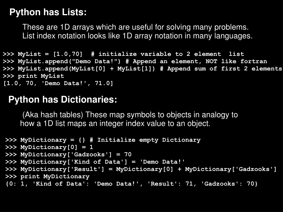Click the line '(Aka hash tables) These map symbols'

click(x=130, y=115)
